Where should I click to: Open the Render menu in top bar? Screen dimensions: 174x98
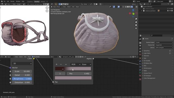coord(13,1)
